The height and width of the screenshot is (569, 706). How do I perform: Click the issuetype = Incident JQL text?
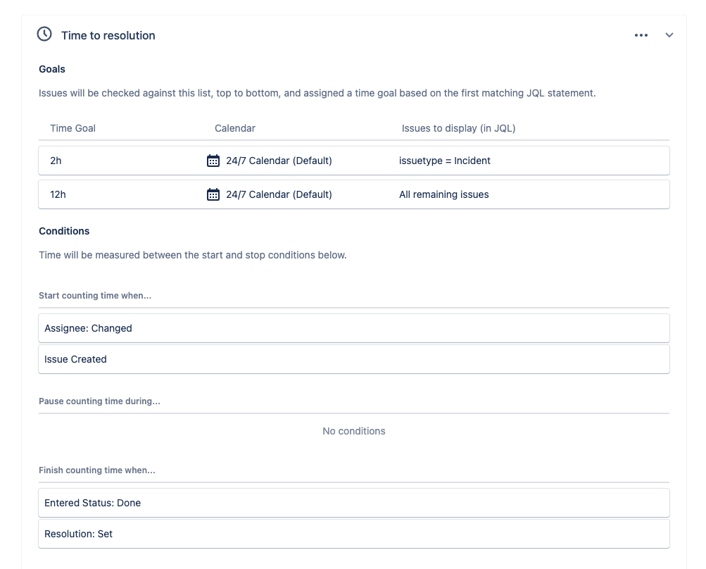(x=444, y=161)
